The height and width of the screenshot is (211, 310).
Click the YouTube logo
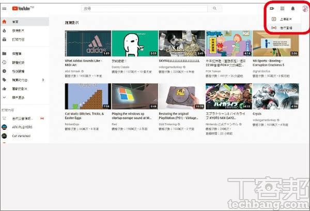coord(21,9)
